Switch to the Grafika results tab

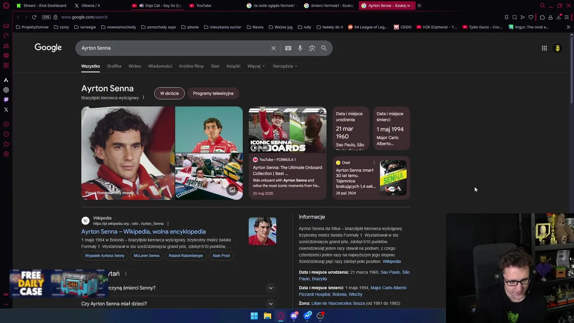click(x=114, y=66)
